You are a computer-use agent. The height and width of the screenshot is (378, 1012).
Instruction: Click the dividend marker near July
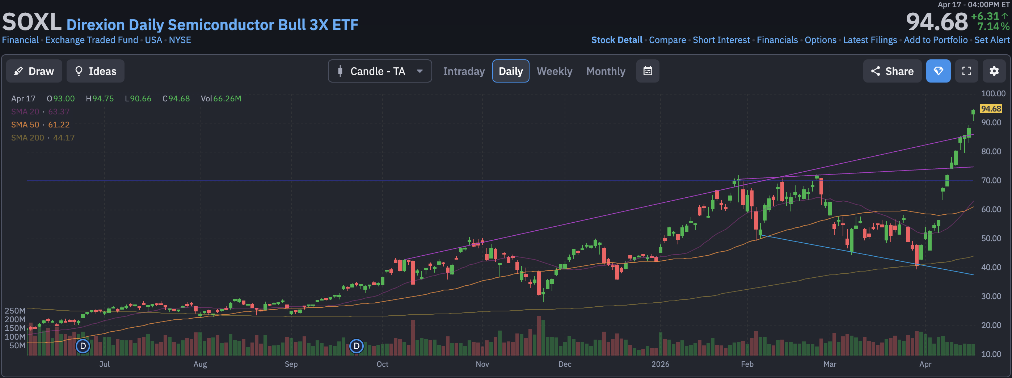pyautogui.click(x=83, y=346)
